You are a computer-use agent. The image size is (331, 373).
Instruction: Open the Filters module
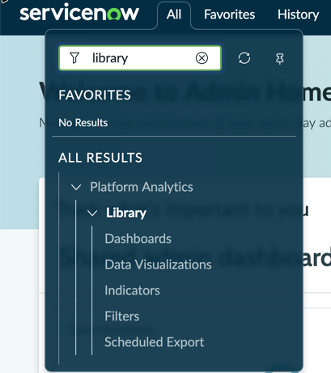point(122,316)
